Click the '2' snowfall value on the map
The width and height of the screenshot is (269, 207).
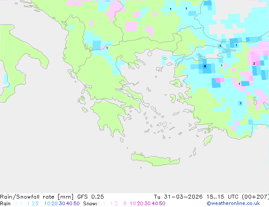pos(254,63)
